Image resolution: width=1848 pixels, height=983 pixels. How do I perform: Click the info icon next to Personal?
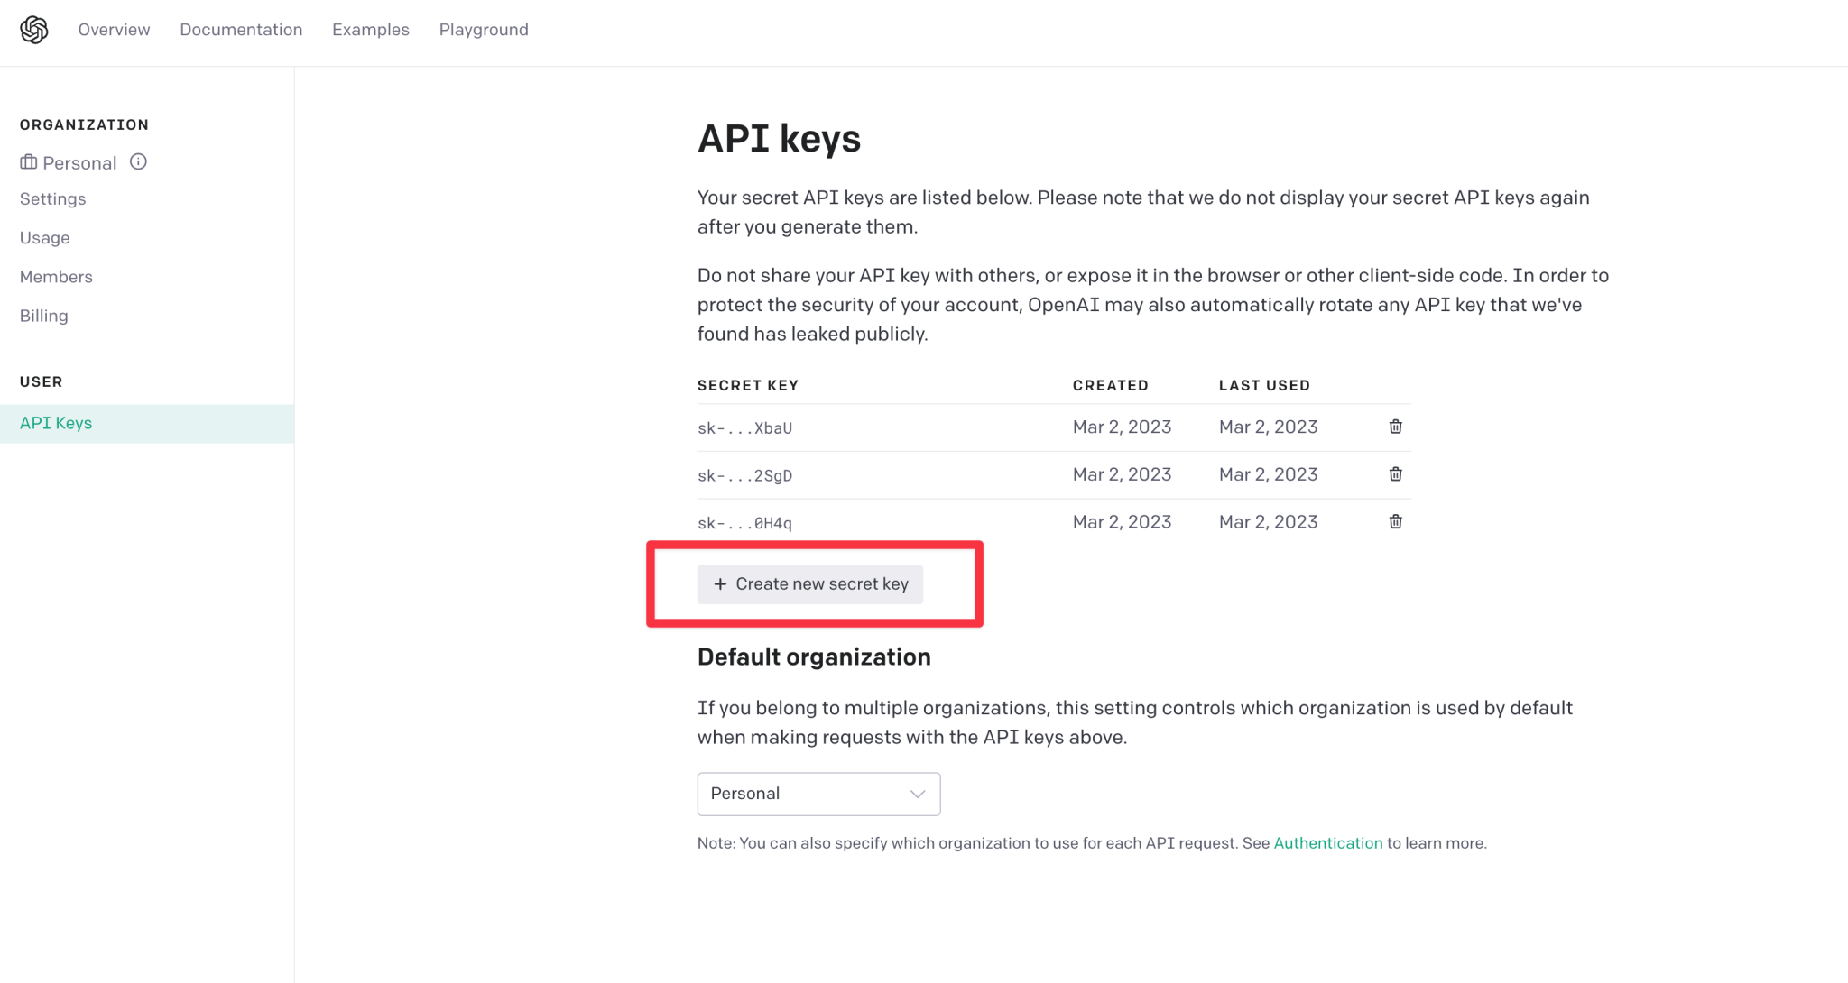tap(138, 162)
